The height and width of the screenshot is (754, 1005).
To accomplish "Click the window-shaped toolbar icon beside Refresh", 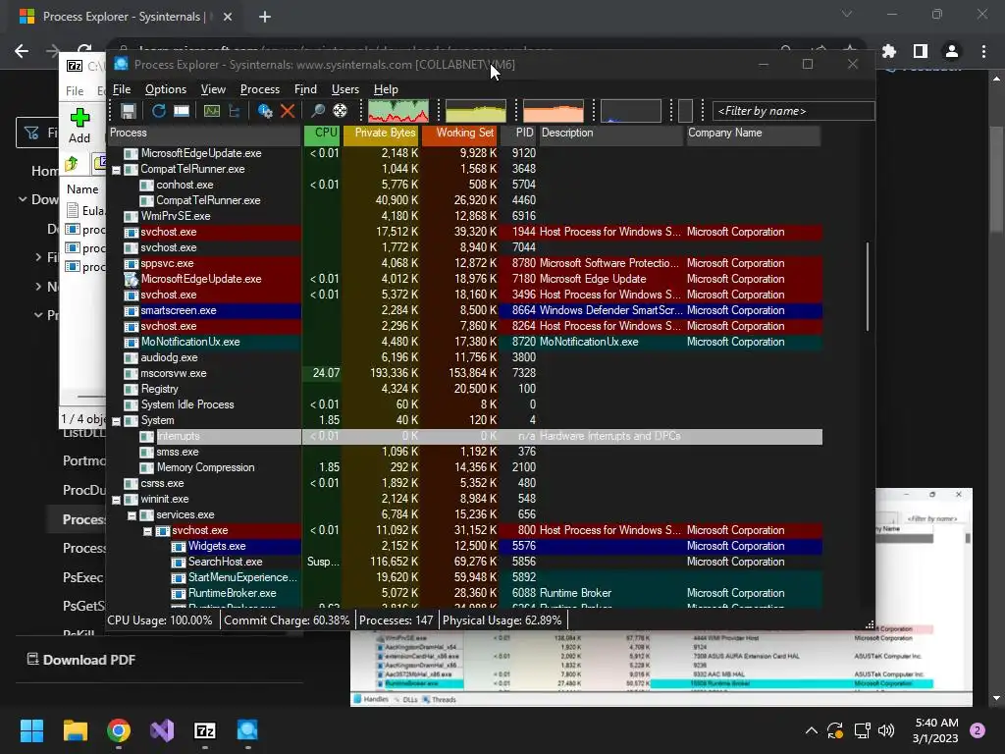I will [182, 111].
